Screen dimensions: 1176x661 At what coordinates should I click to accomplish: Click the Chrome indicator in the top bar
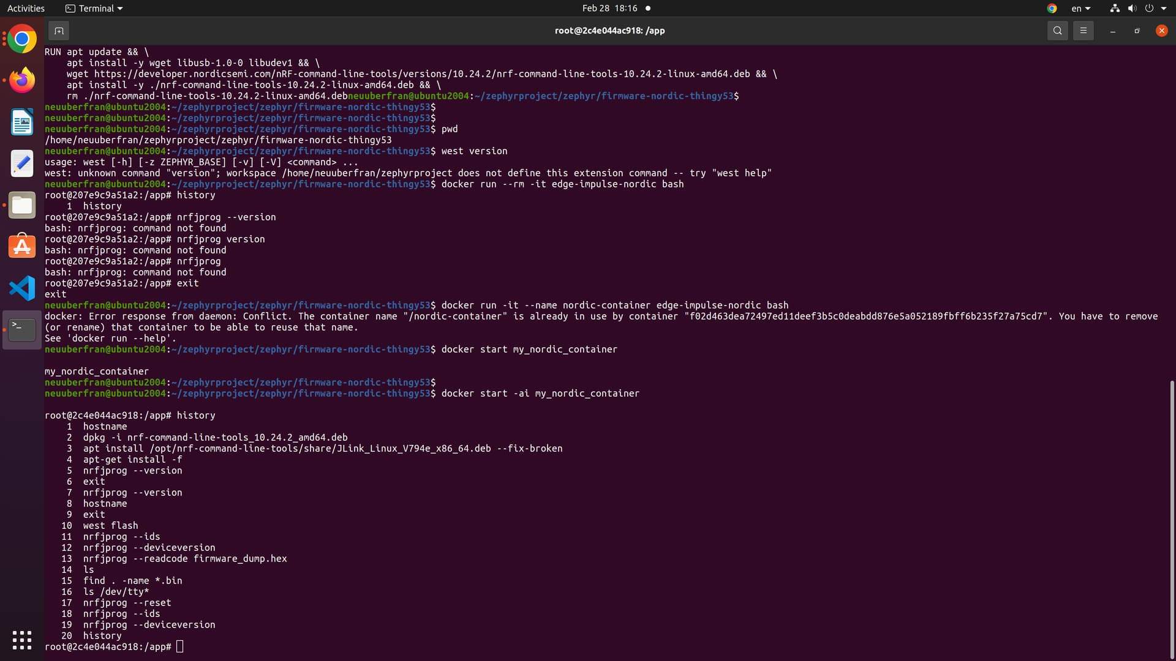[x=1052, y=9]
